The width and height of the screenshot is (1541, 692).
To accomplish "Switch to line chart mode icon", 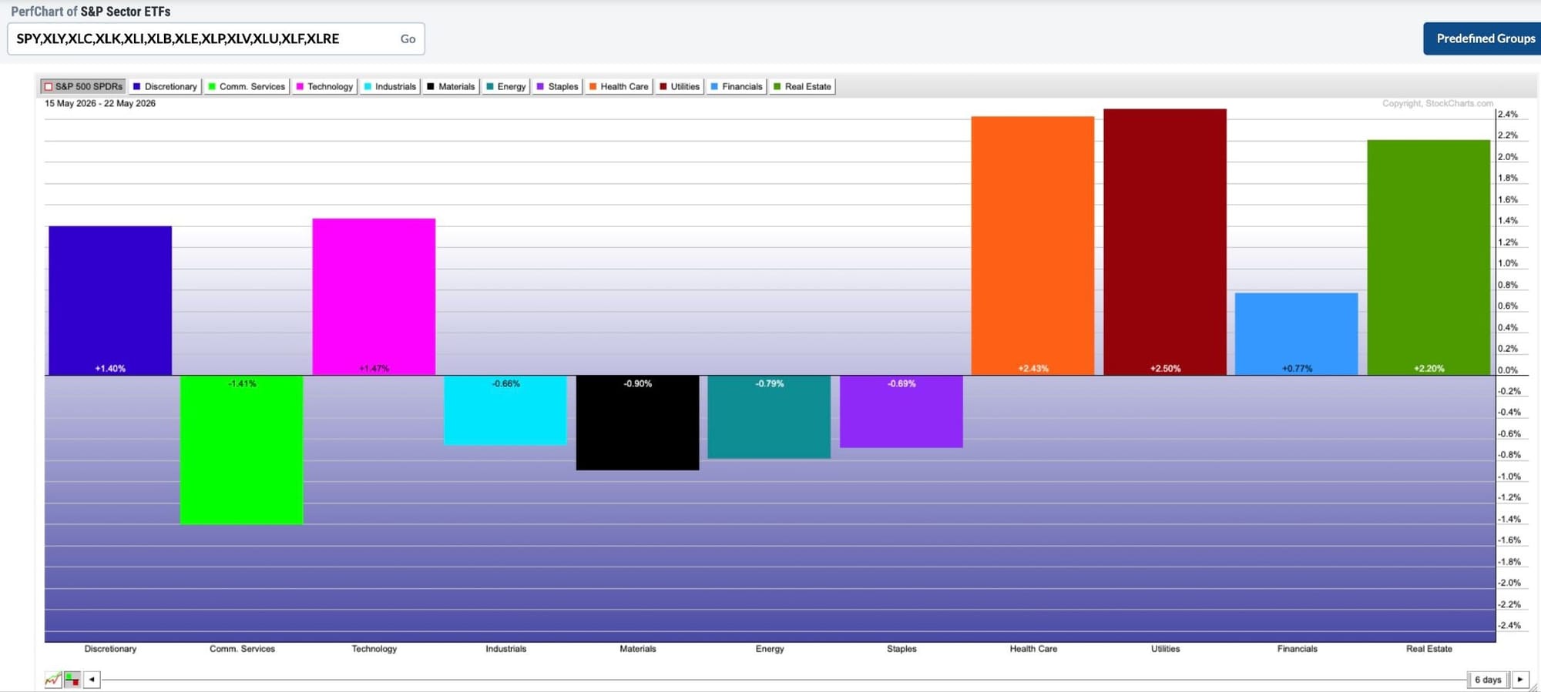I will pyautogui.click(x=52, y=680).
